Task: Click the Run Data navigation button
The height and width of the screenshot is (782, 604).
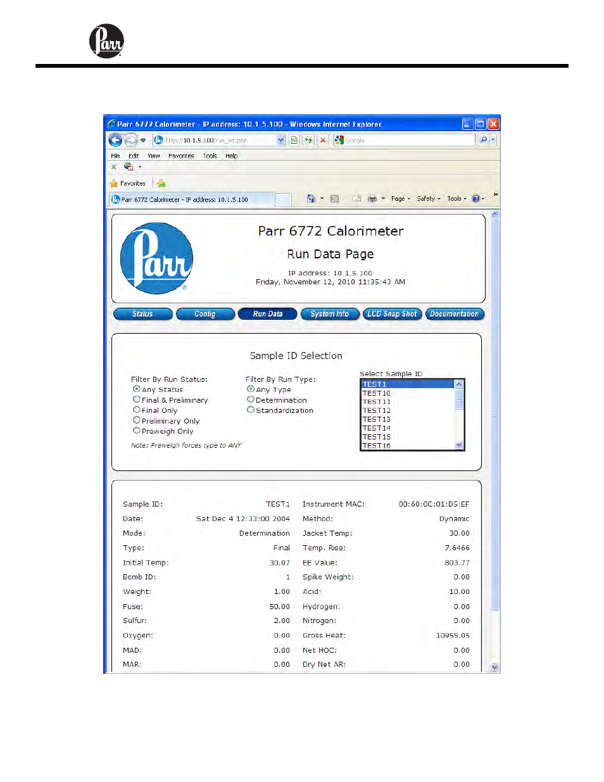Action: click(x=268, y=314)
